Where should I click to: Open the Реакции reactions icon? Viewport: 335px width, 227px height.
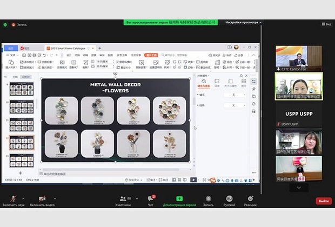point(250,199)
